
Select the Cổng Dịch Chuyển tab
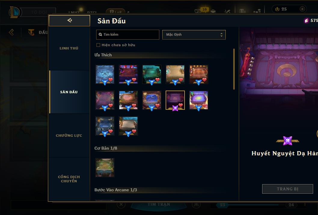click(x=69, y=179)
